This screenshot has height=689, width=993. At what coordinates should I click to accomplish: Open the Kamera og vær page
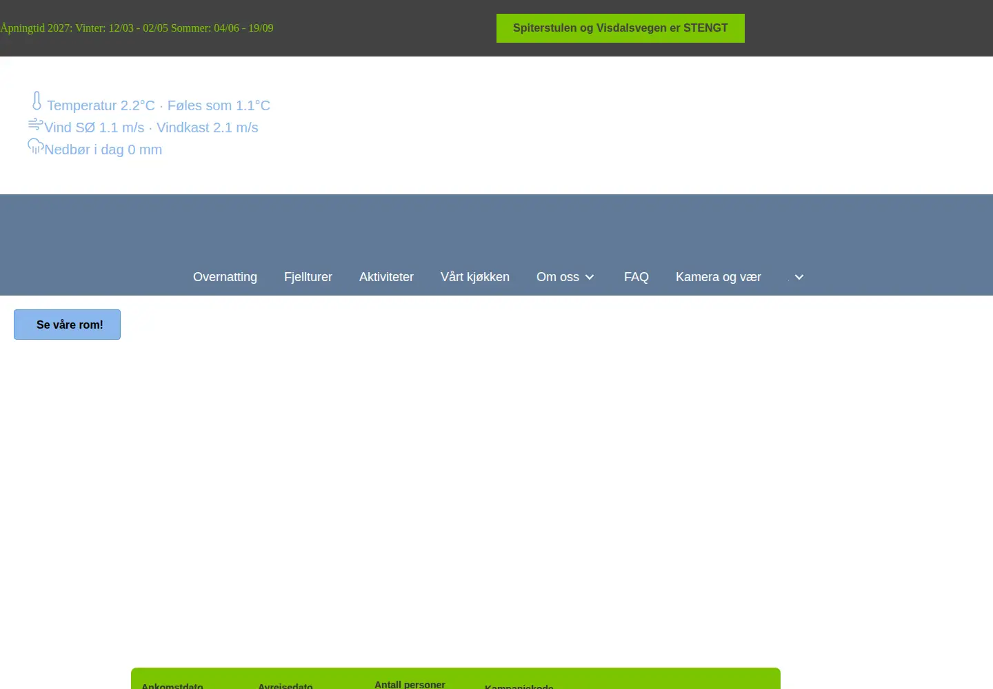pyautogui.click(x=719, y=277)
